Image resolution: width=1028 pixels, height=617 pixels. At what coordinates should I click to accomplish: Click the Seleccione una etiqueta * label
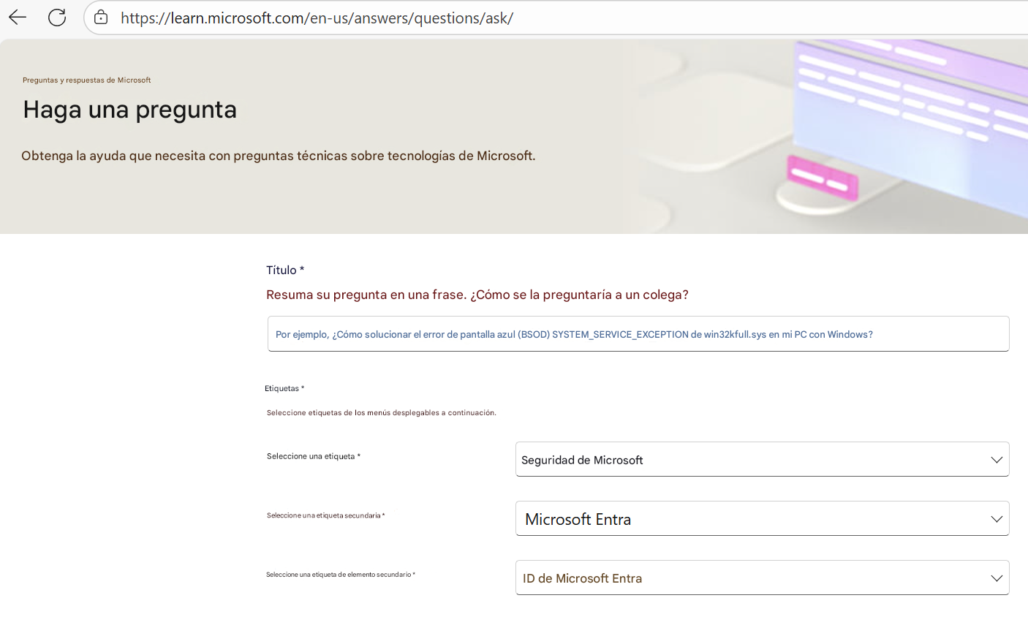[x=314, y=456]
